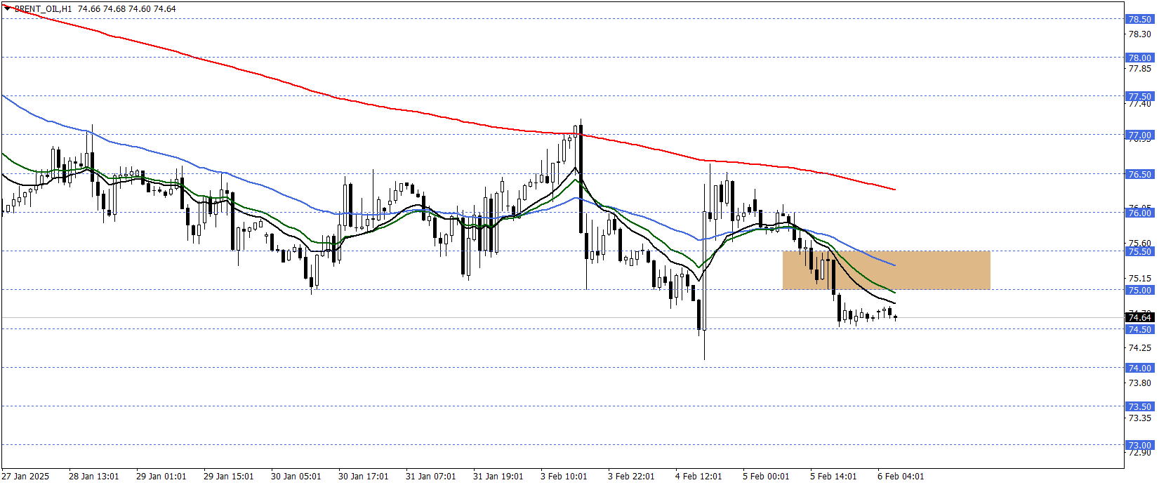Click the 31 Jan 19:01 time label
The height and width of the screenshot is (485, 1159).
[498, 476]
